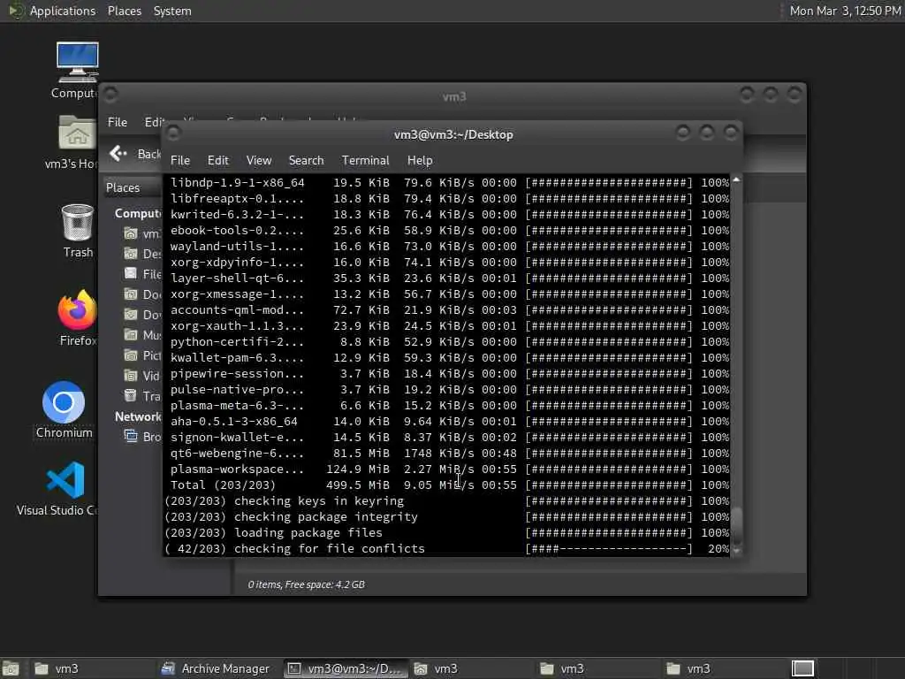The height and width of the screenshot is (679, 905).
Task: Click the terminal scrollbar up arrow
Action: pos(736,180)
